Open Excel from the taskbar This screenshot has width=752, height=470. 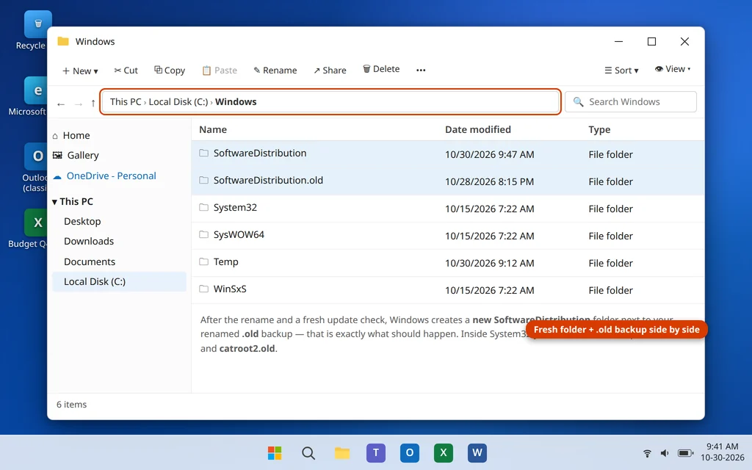point(444,453)
